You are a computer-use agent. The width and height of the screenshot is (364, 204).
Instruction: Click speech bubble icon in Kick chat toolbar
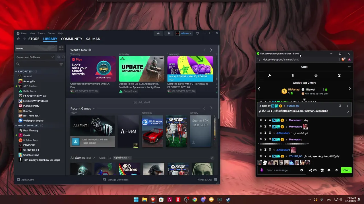(x=316, y=76)
